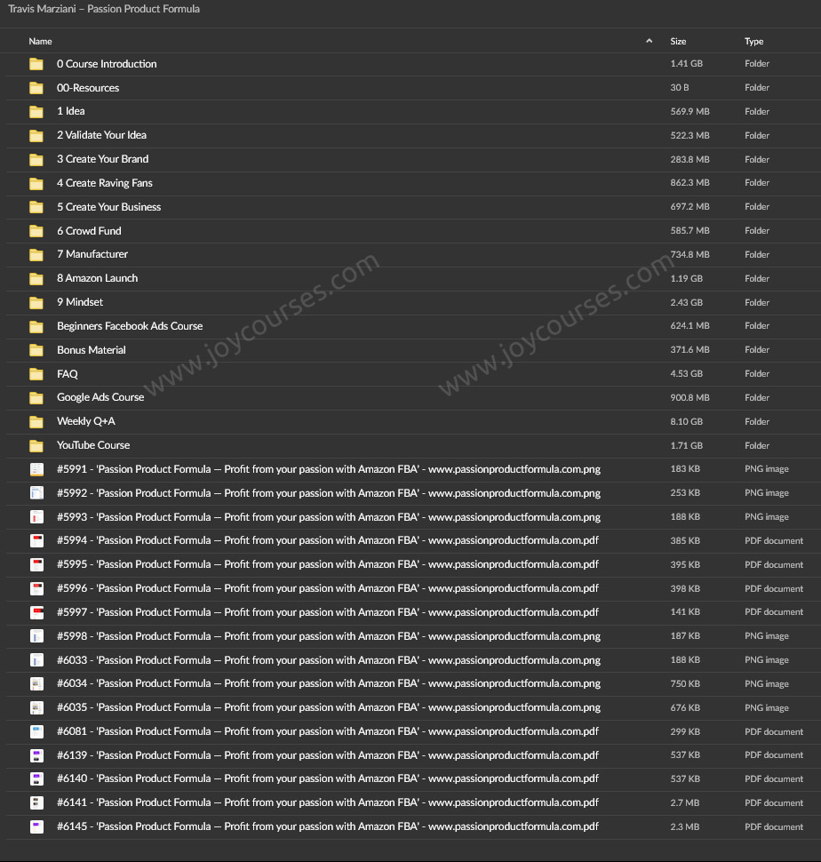Screen dimensions: 821x862
Task: Click the 8 Amazon Launch folder icon
Action: (x=36, y=279)
